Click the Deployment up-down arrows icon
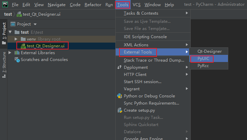This screenshot has width=247, height=140. [x=119, y=67]
